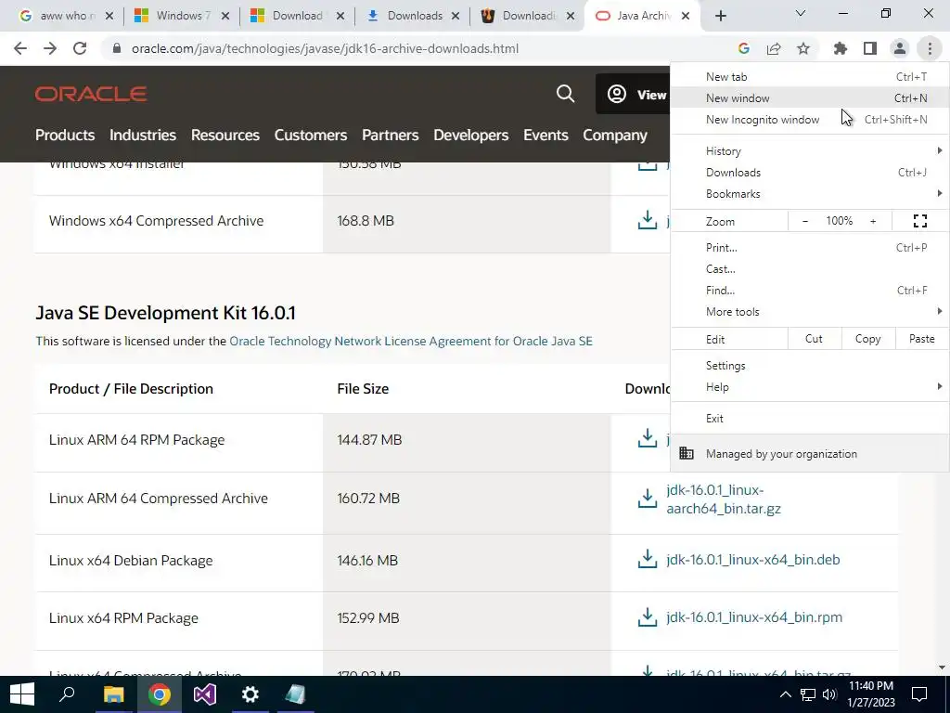Click the Managed by your organization building icon
The width and height of the screenshot is (950, 713).
[x=687, y=453]
